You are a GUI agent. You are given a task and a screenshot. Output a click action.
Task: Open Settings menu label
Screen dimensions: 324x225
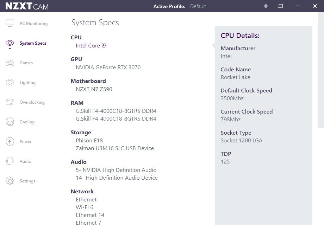pos(27,181)
